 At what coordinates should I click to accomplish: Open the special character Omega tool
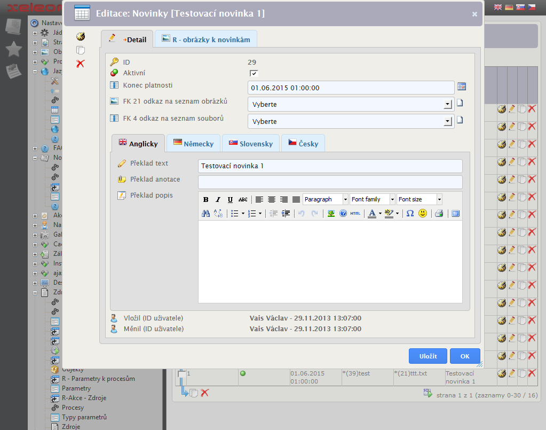[x=410, y=213]
